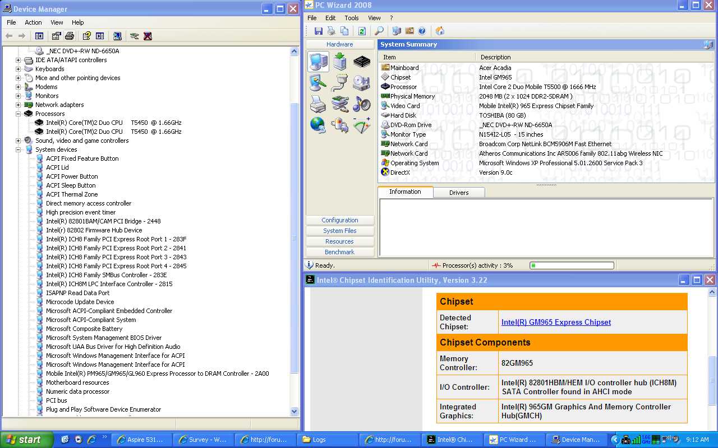Select the Mainboard icon with green arrow

[x=340, y=61]
